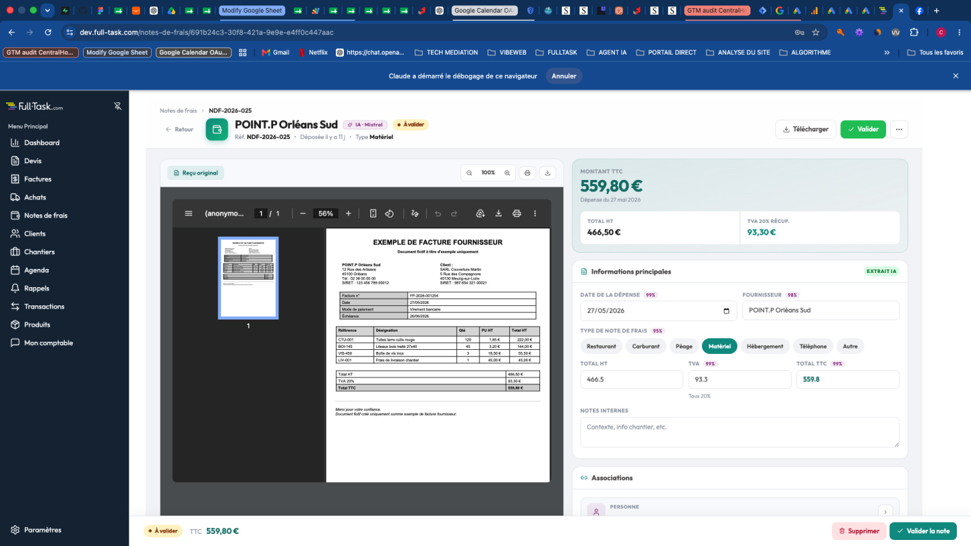Select Téléphone expense type
This screenshot has width=971, height=546.
[x=813, y=346]
